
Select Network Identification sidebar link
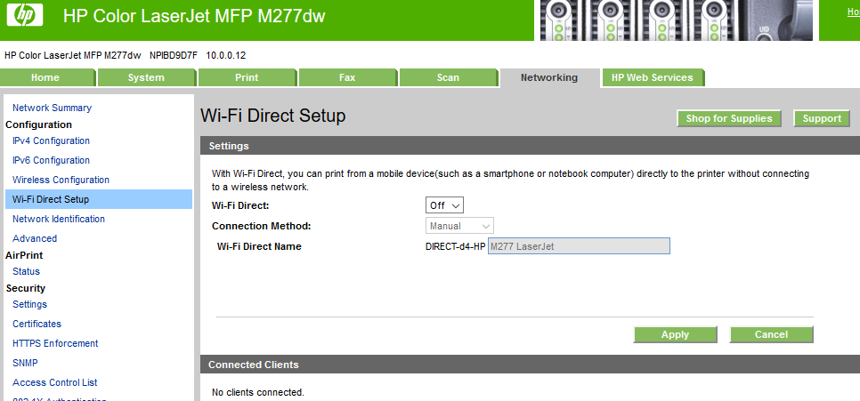coord(59,219)
